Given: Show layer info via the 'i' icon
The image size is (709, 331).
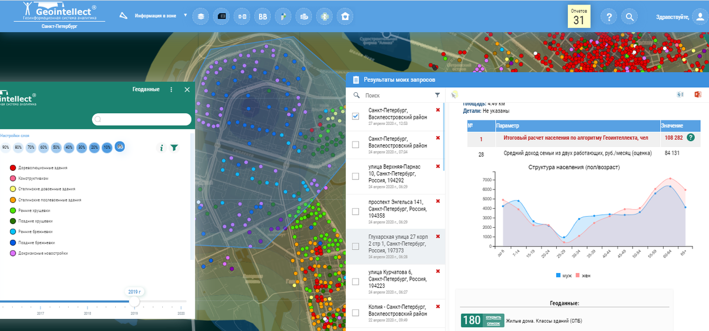Looking at the screenshot, I should point(162,148).
